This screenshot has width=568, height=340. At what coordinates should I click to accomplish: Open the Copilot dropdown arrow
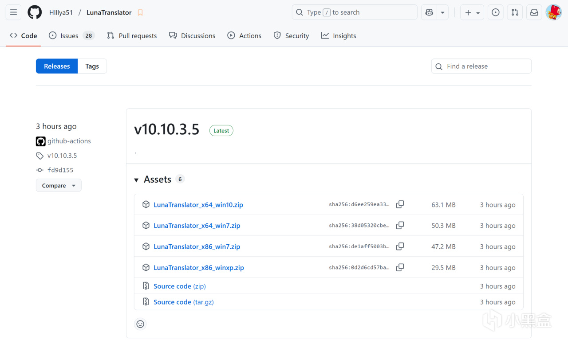[442, 12]
